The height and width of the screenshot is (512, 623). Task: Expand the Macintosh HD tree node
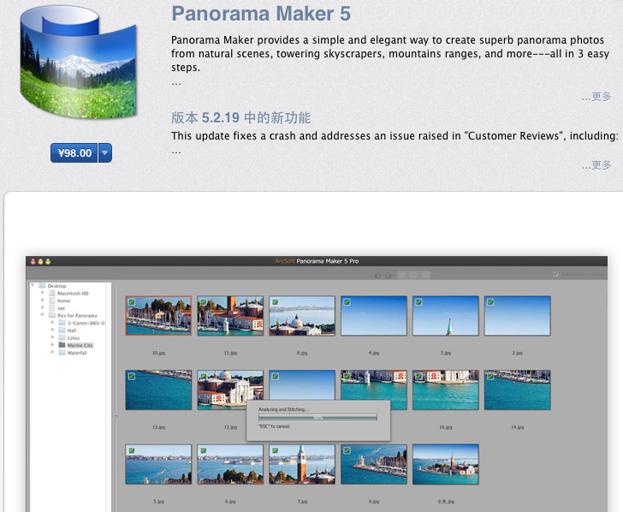42,293
